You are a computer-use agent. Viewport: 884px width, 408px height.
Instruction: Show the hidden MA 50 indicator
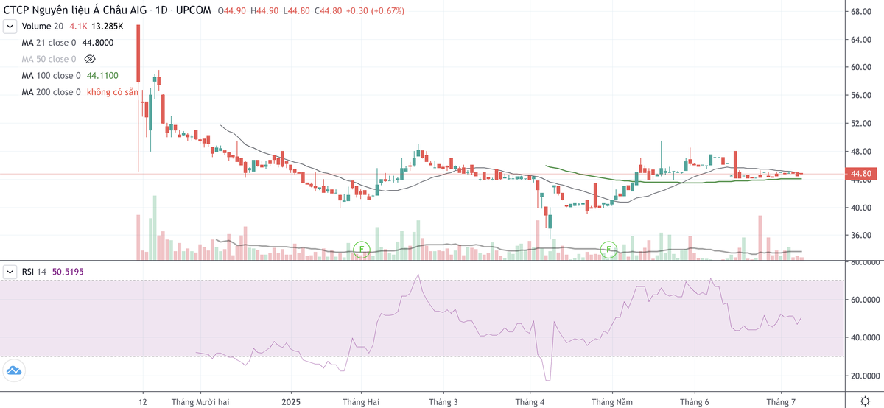click(91, 59)
